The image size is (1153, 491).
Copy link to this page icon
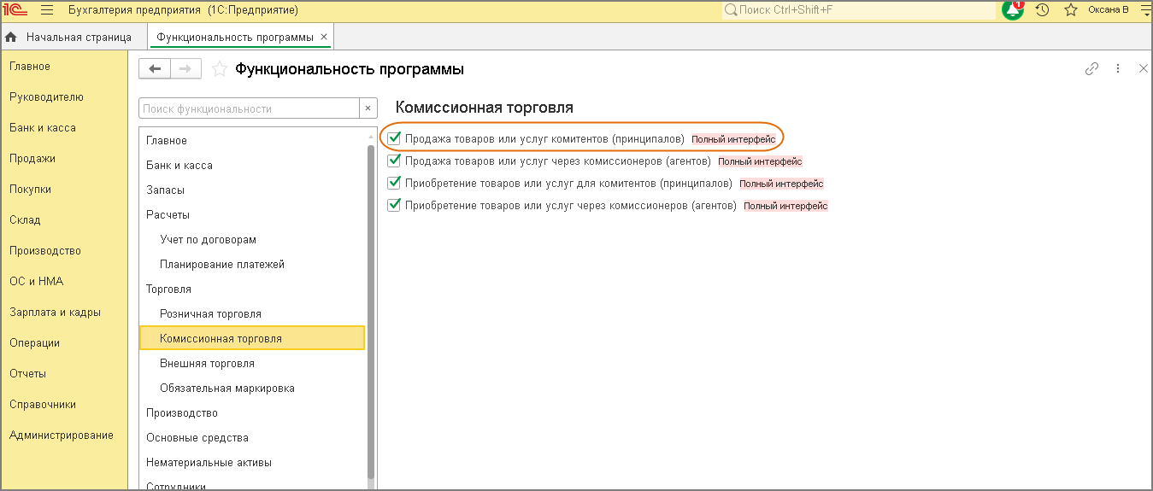coord(1091,69)
